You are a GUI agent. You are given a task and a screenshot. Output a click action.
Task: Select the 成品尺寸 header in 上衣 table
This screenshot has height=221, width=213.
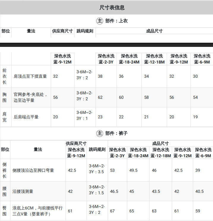[x=154, y=31]
